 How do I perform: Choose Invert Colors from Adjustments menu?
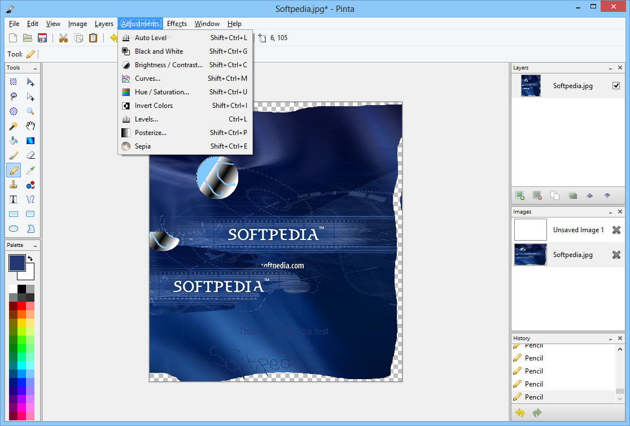pyautogui.click(x=185, y=106)
